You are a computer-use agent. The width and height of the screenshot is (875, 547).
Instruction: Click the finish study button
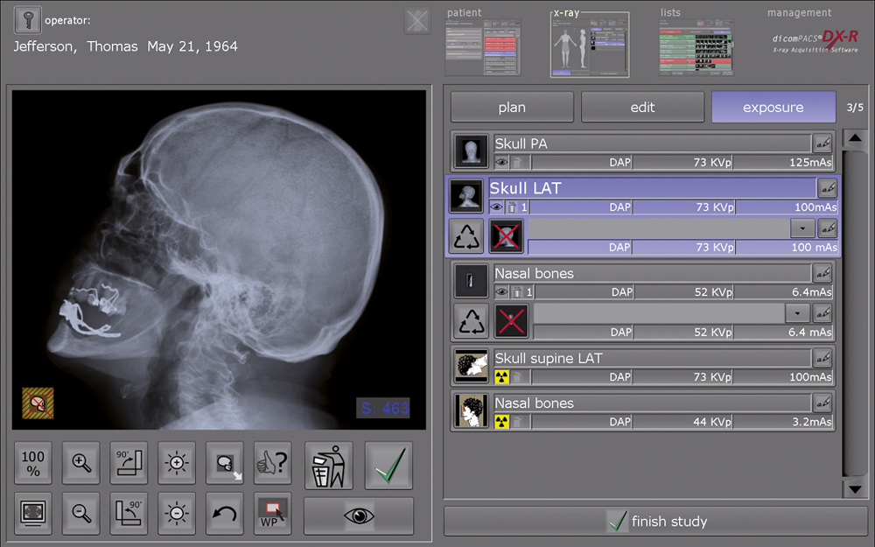click(x=657, y=522)
